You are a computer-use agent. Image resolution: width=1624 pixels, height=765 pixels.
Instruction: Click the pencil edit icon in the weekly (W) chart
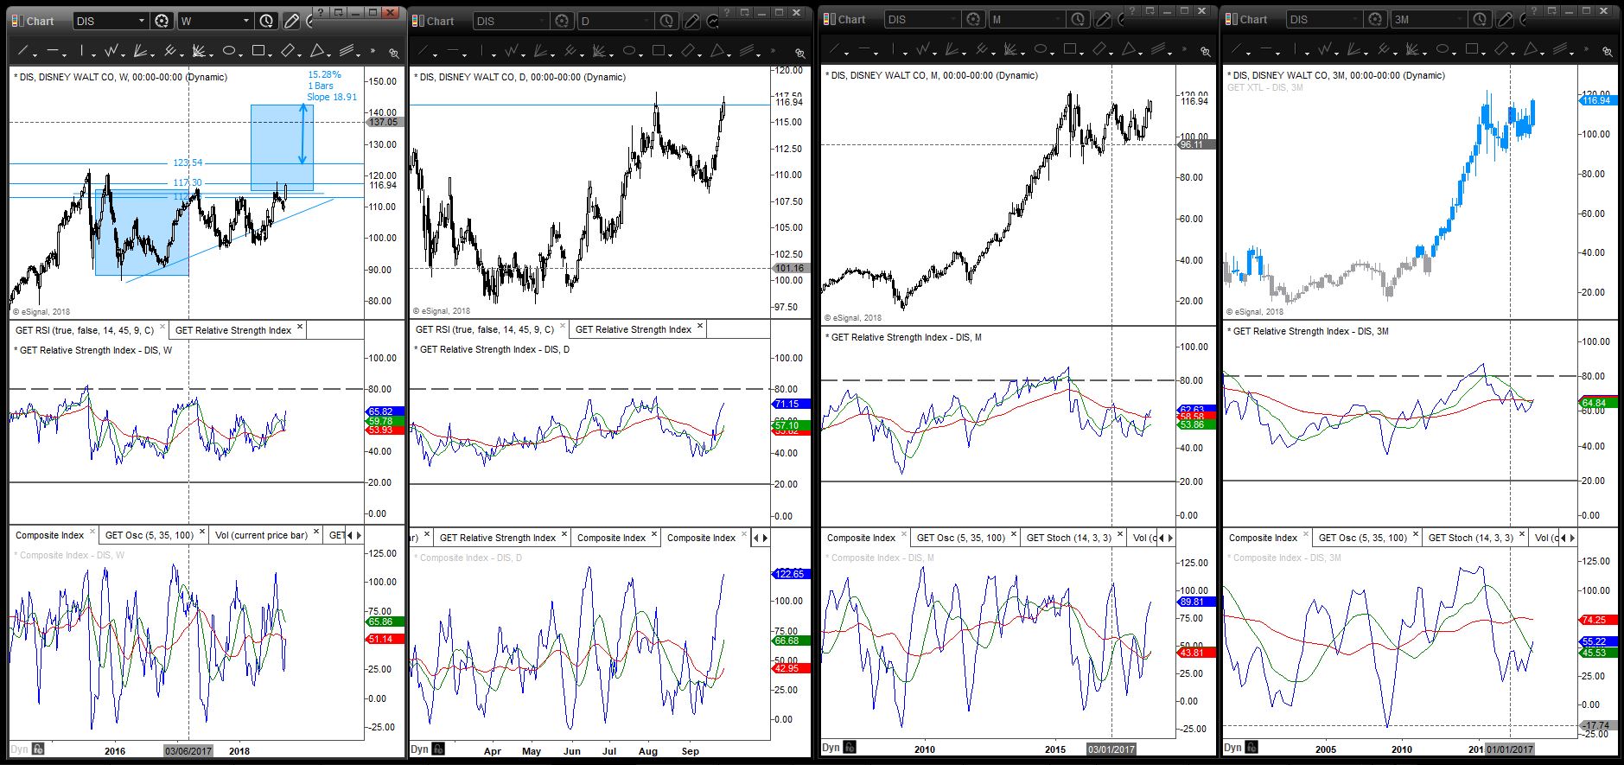291,21
